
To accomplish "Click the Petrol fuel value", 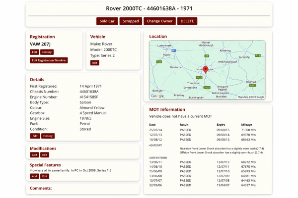I will tap(84, 124).
